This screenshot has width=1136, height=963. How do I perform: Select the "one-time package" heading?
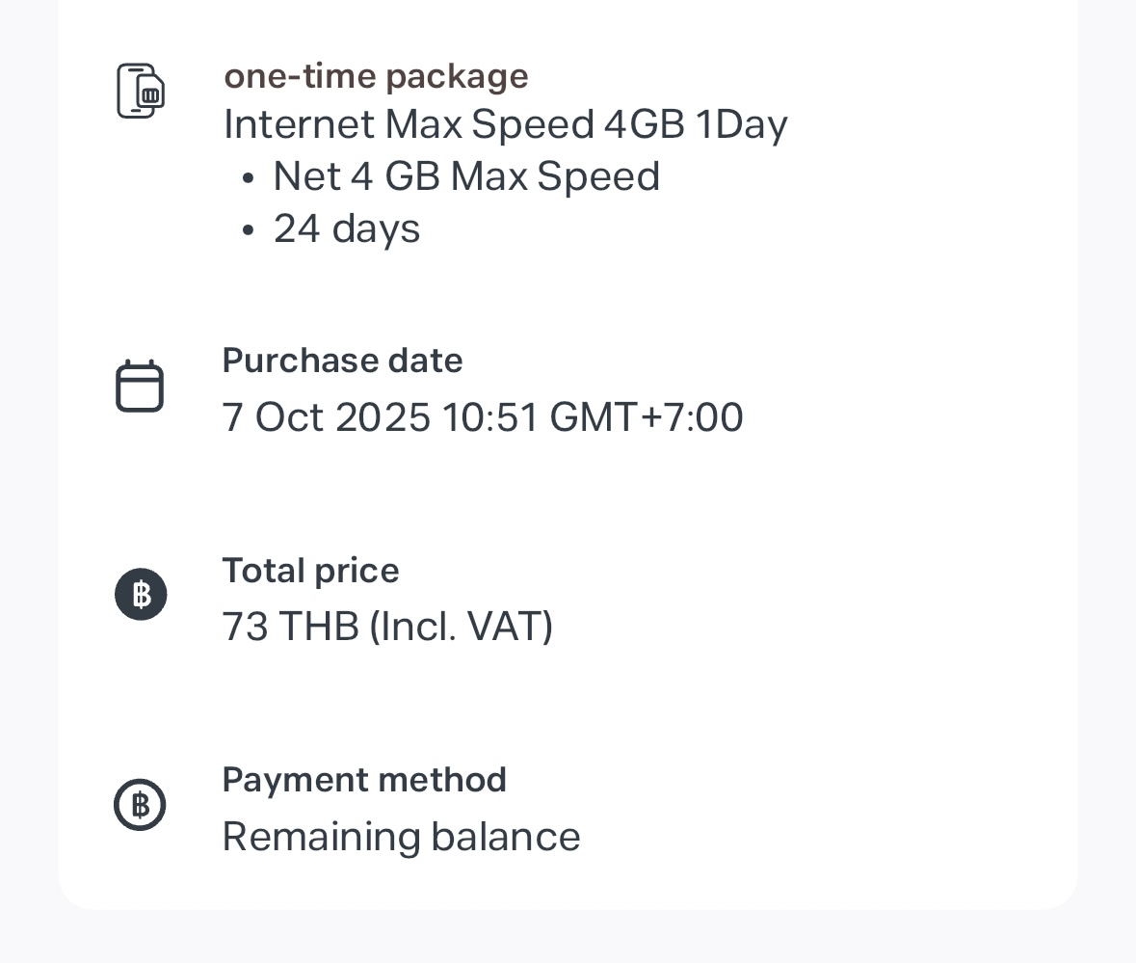pyautogui.click(x=376, y=76)
